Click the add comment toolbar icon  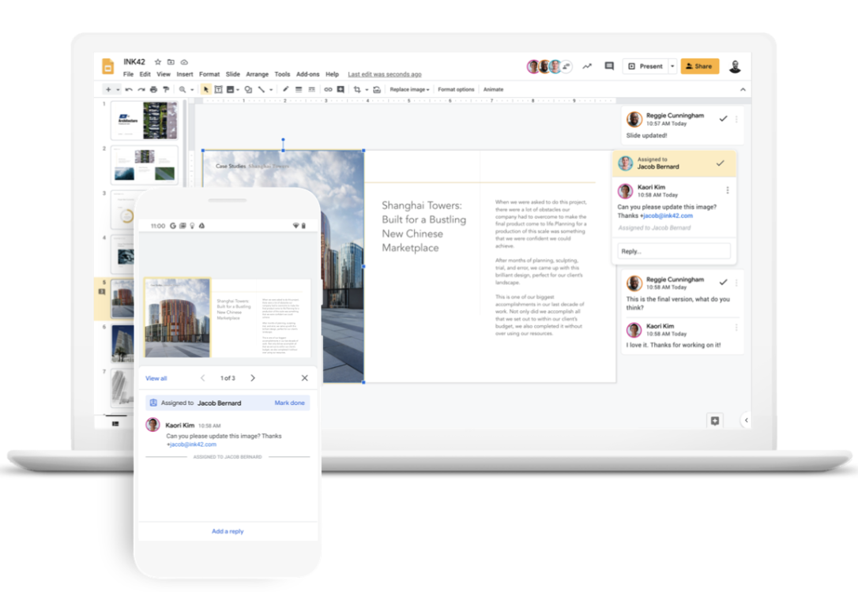click(341, 90)
